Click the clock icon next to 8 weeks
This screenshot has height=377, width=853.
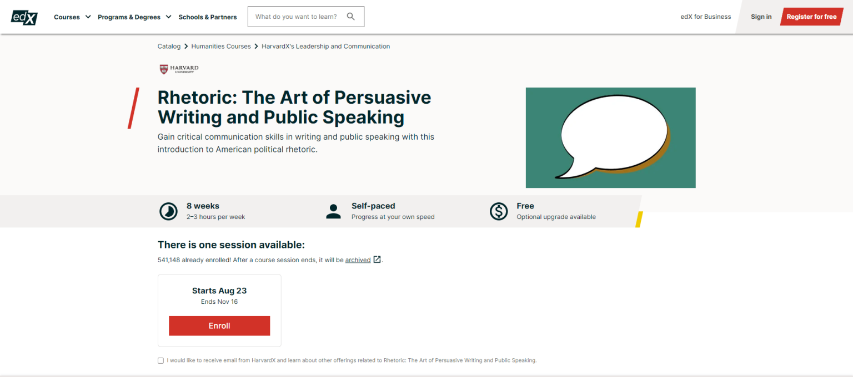(x=168, y=211)
